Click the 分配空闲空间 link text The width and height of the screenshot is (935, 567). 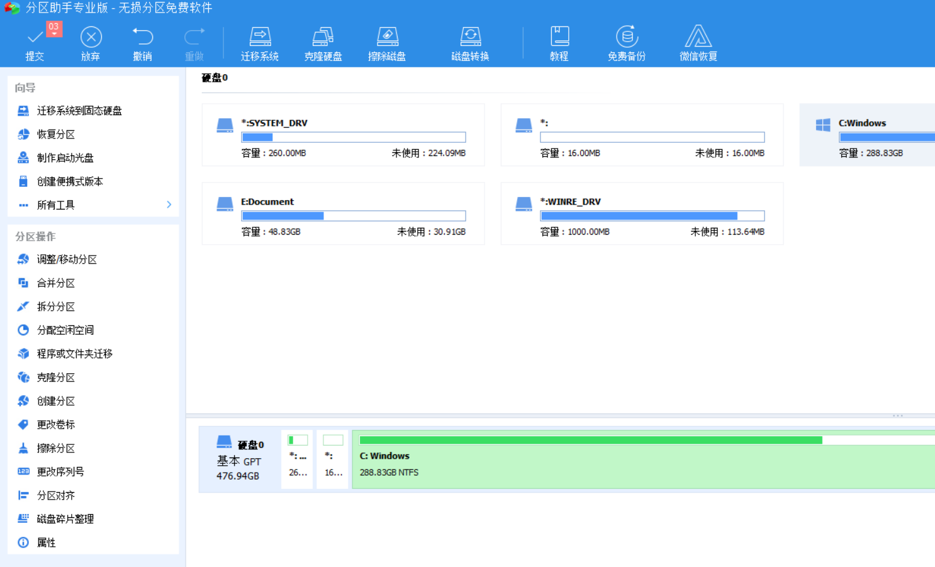coord(65,330)
